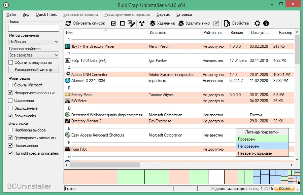Image resolution: width=303 pixels, height=195 pixels.
Task: Open the Файл menu
Action: [x=11, y=14]
